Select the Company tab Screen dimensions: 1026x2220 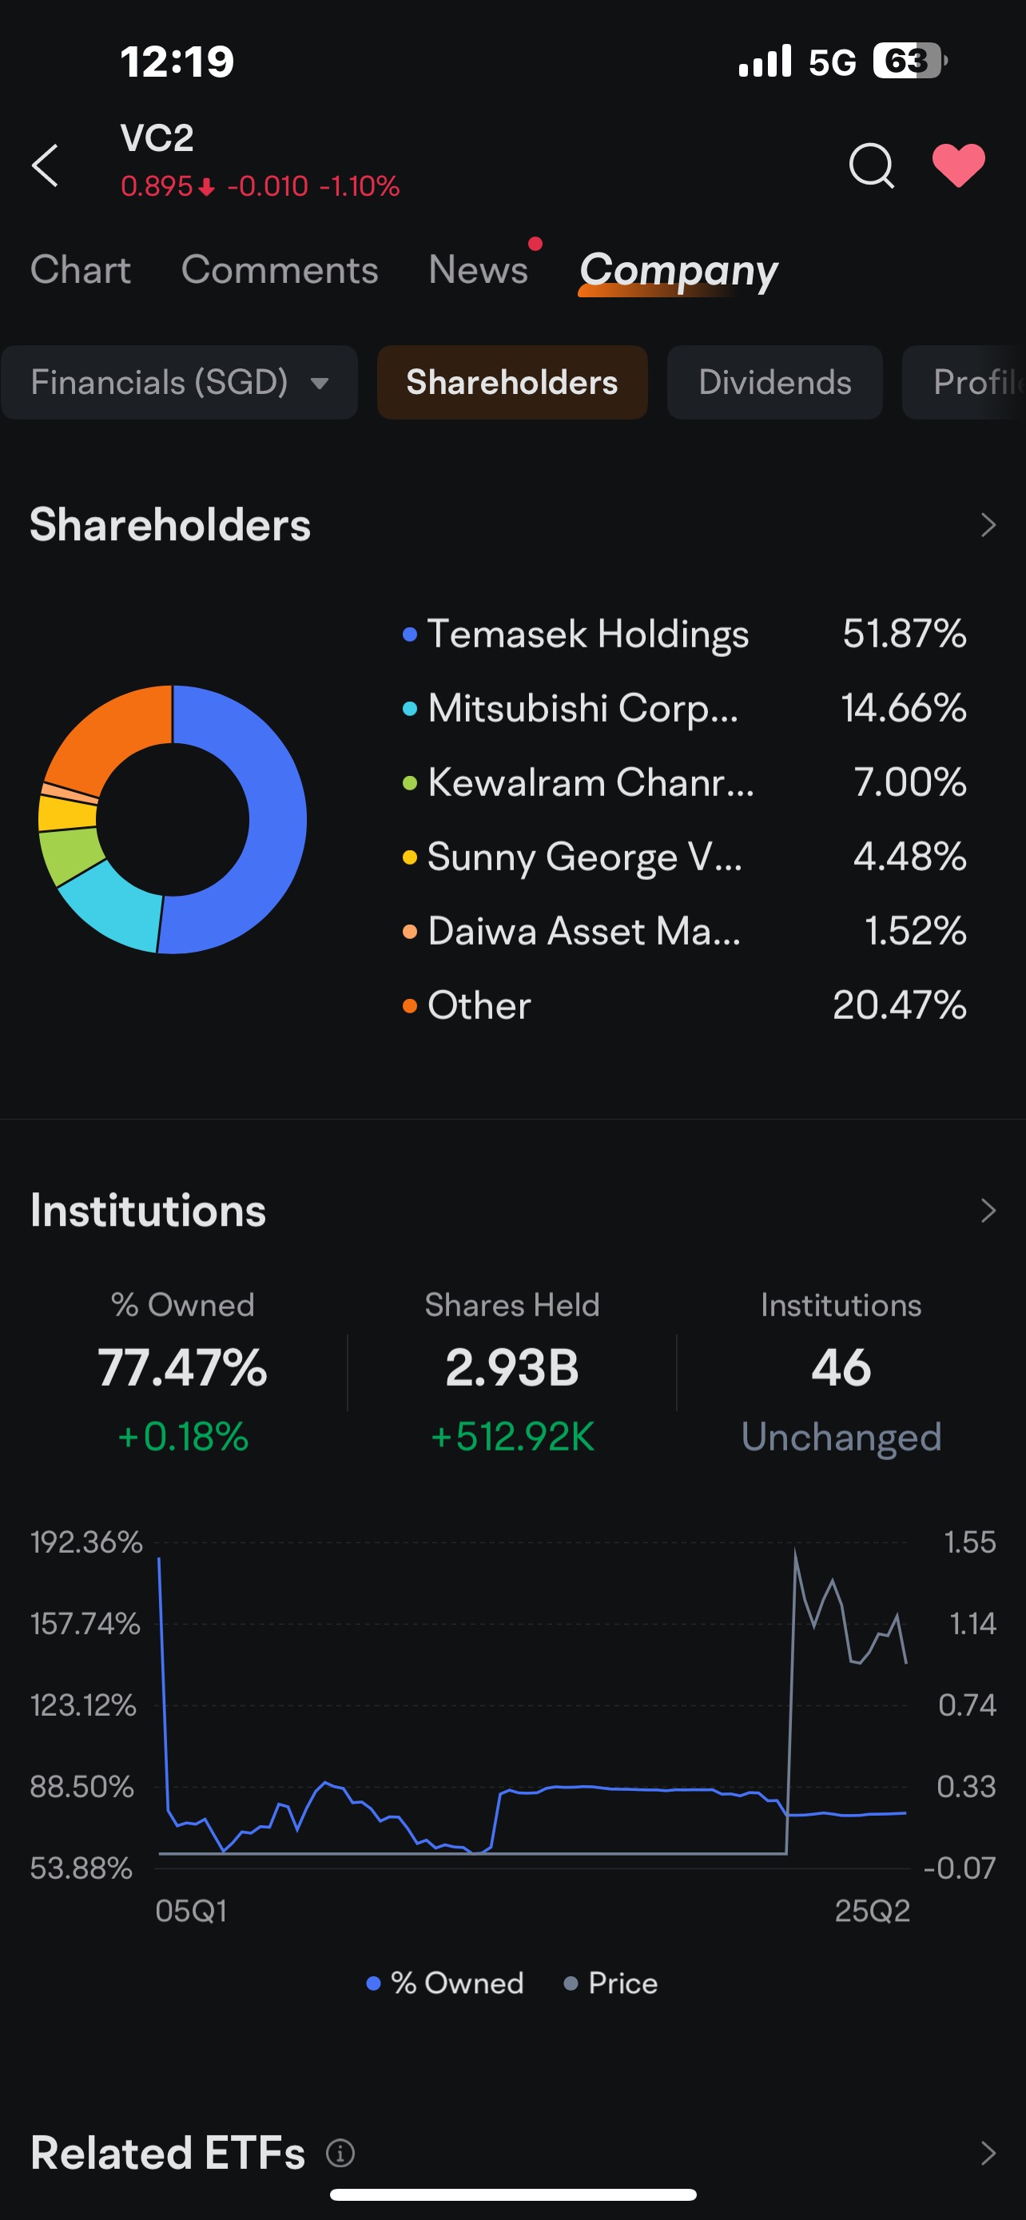[x=678, y=272]
